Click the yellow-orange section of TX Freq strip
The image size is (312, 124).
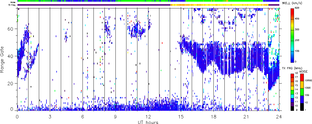(x=219, y=5)
